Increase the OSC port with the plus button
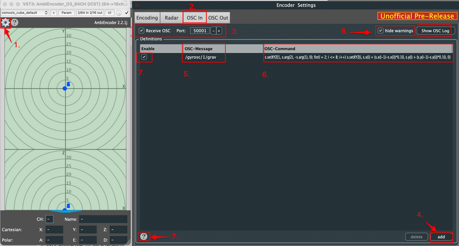The image size is (459, 246). (x=219, y=31)
